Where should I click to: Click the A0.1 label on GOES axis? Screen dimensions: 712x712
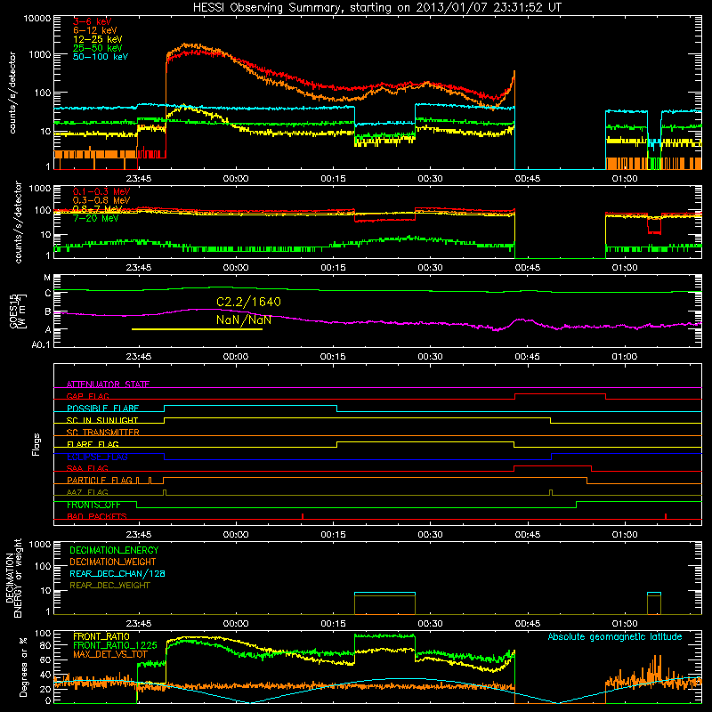41,345
